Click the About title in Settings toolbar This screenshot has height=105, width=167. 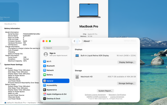(86, 41)
